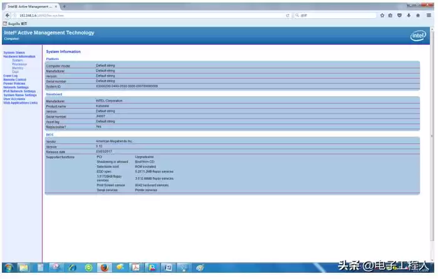This screenshot has height=279, width=438.
Task: Bookmark this page with the star icon
Action: (382, 15)
